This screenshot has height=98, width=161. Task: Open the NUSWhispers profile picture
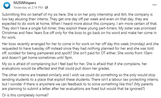pos(7,5)
